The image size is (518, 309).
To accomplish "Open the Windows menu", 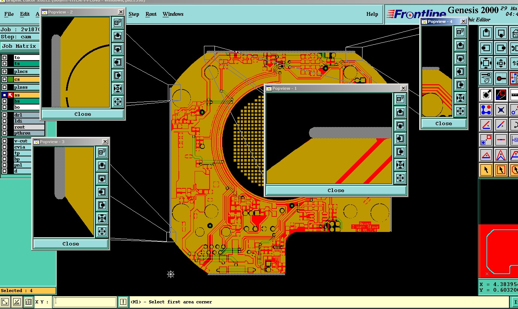I will click(x=173, y=14).
